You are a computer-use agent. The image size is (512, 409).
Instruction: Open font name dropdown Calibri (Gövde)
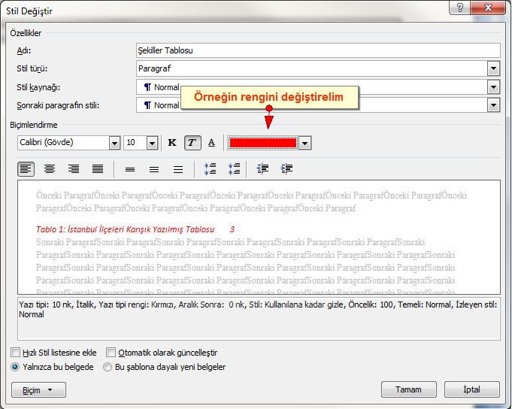[x=114, y=143]
